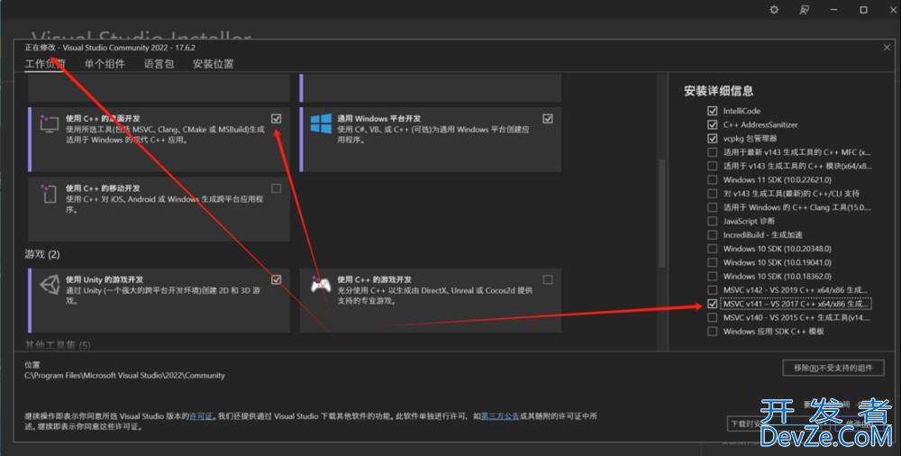Click the C++ mobile development phone icon
Screen dimensions: 901x456
[x=49, y=194]
